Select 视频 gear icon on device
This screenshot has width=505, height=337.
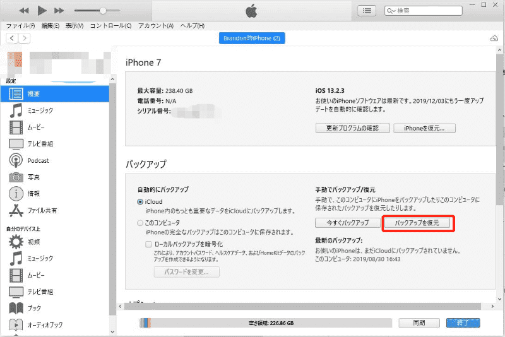(16, 242)
